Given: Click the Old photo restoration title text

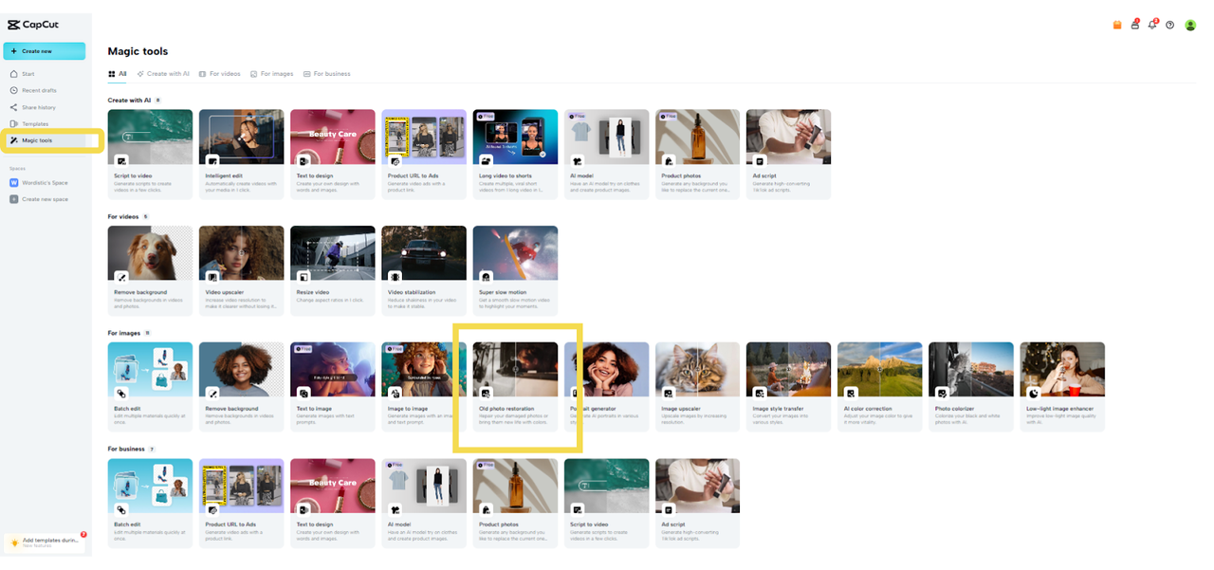Looking at the screenshot, I should point(506,409).
